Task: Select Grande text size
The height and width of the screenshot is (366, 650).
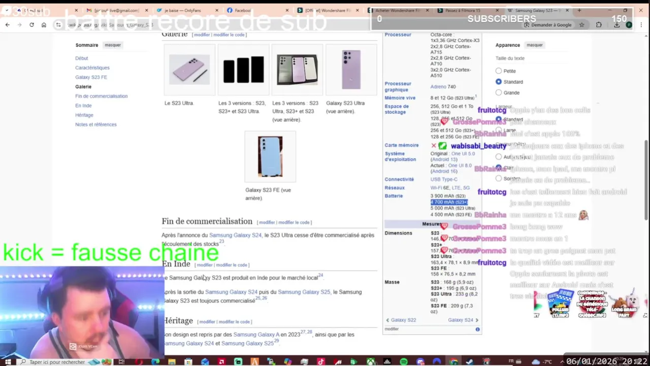Action: point(499,93)
